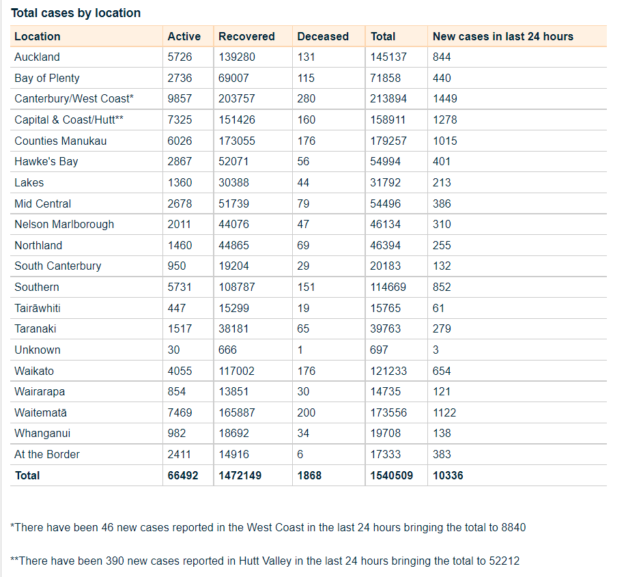The image size is (641, 577).
Task: Click the West Coast footnote text
Action: coord(268,528)
